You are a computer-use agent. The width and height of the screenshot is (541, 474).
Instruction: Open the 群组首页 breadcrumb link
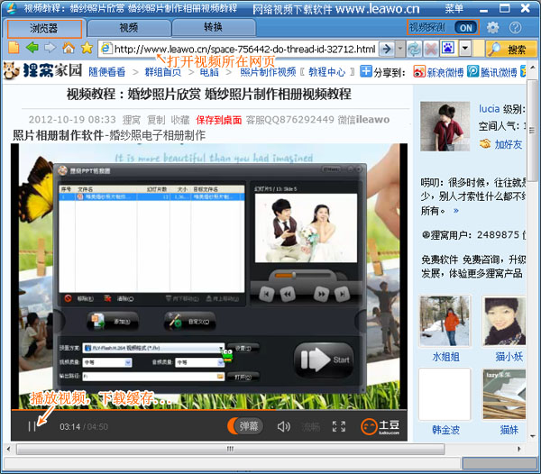[x=163, y=72]
